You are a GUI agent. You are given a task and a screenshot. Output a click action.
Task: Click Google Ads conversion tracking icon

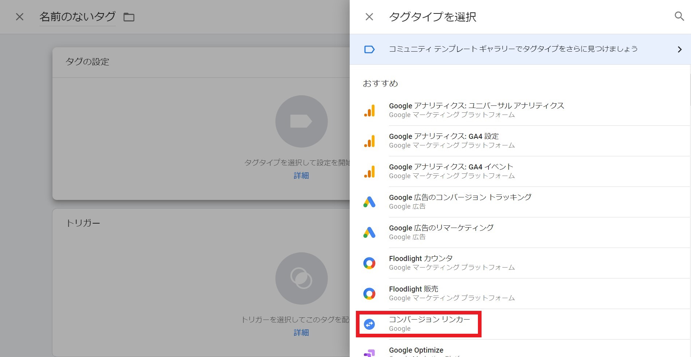369,202
